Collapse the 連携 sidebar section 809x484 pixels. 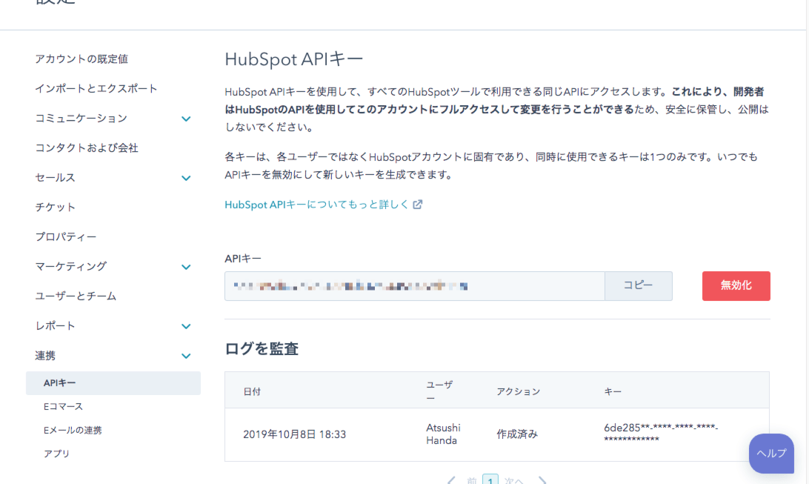point(186,356)
